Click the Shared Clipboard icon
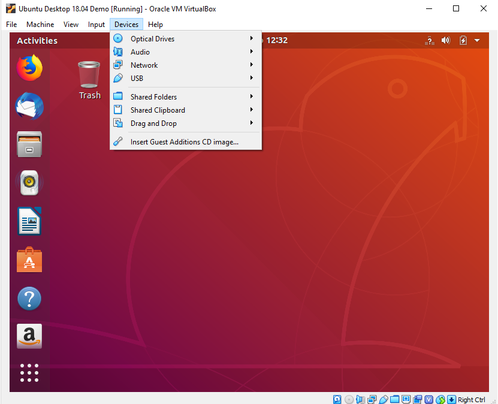Screen dimensions: 498x404 [x=118, y=110]
